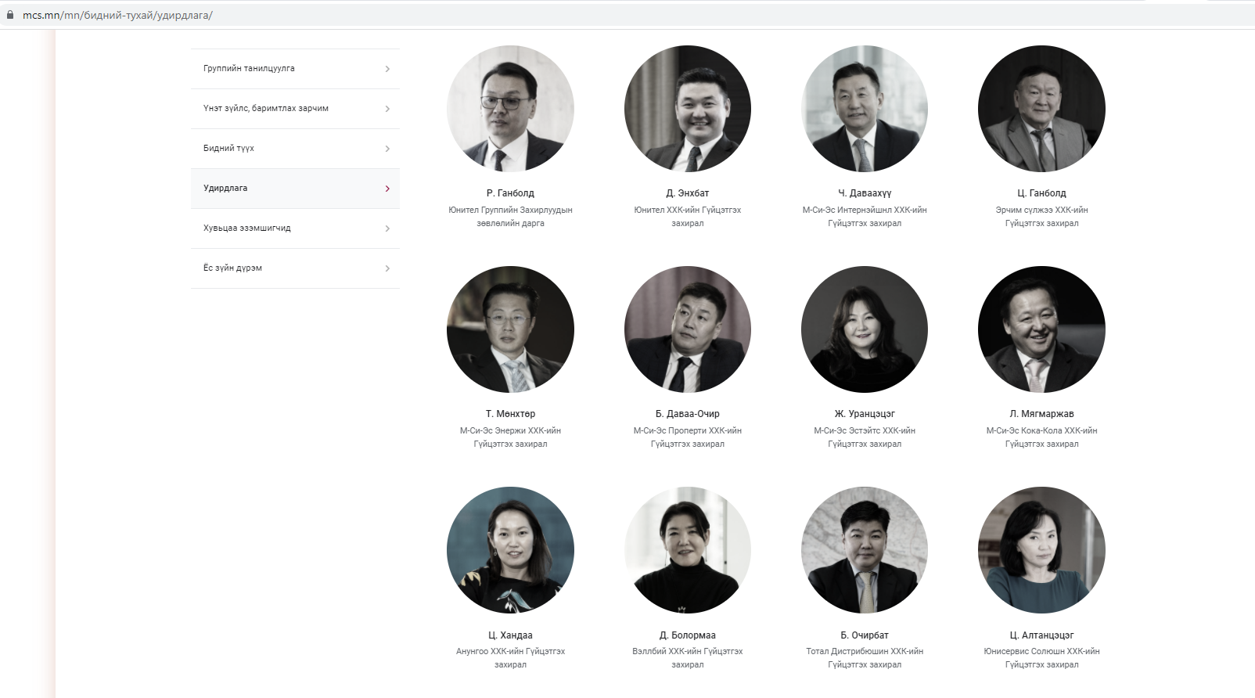Click the name Д. Болормаа
The image size is (1255, 698).
[x=687, y=635]
